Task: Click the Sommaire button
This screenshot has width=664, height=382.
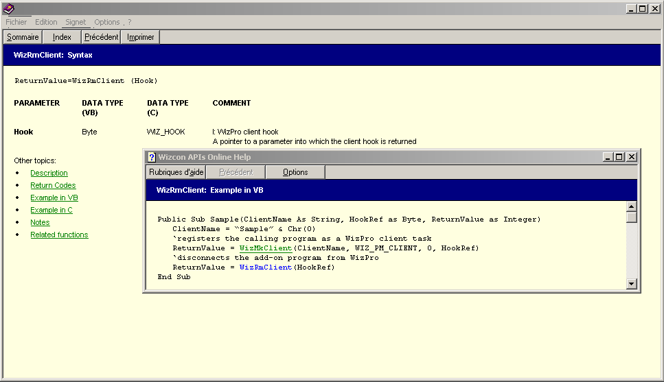Action: pyautogui.click(x=23, y=37)
